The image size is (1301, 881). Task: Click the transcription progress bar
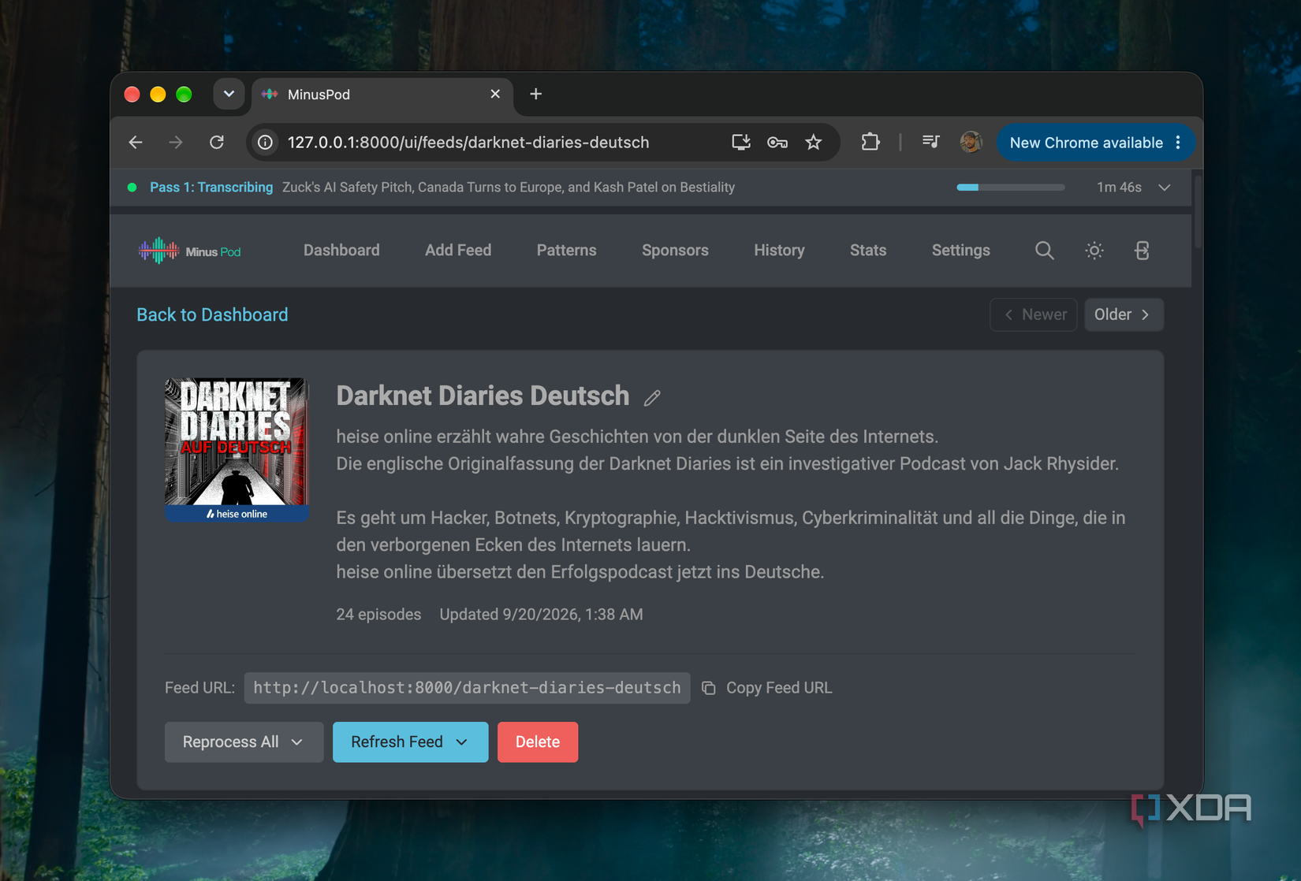(x=1011, y=188)
